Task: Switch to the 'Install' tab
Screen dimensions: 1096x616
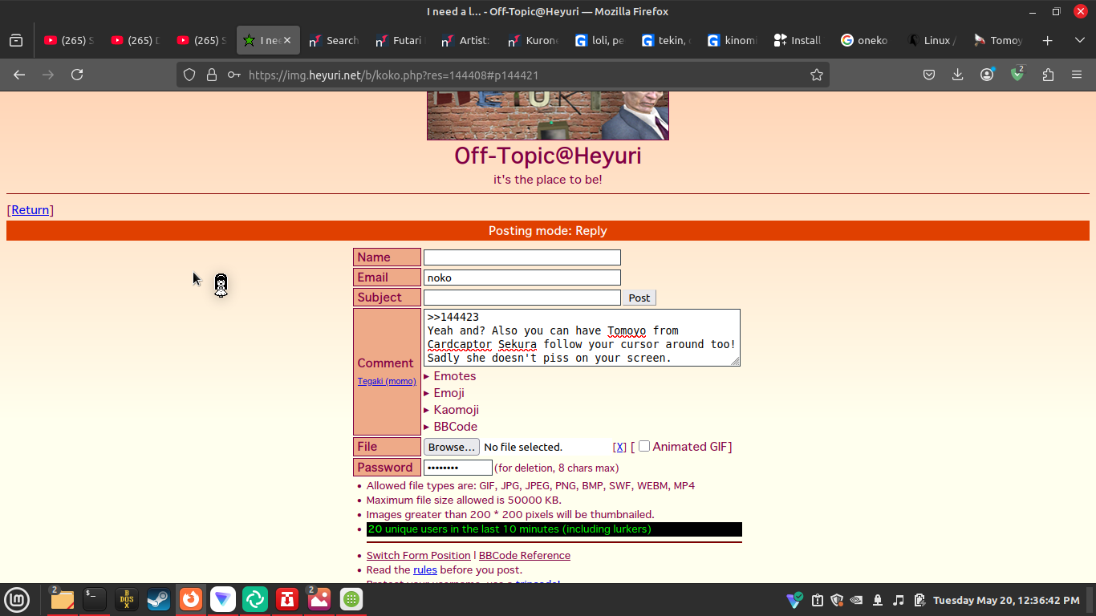Action: tap(798, 40)
